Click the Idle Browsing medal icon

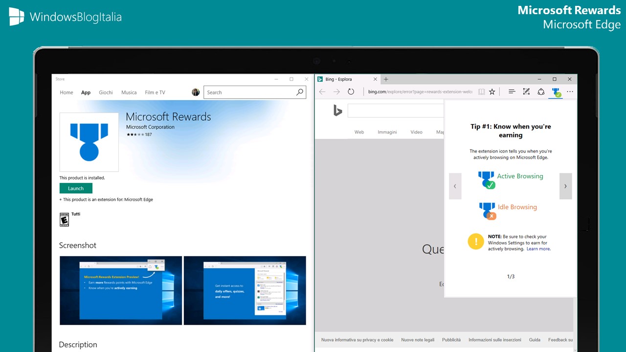pos(487,211)
